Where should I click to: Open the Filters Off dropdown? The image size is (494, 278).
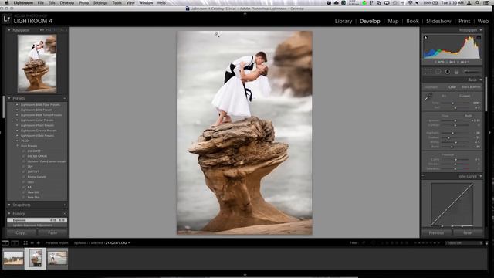pos(464,243)
